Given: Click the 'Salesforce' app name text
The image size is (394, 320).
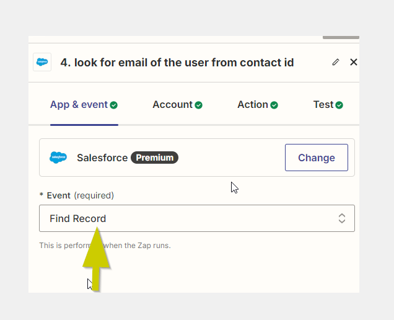Looking at the screenshot, I should tap(102, 158).
